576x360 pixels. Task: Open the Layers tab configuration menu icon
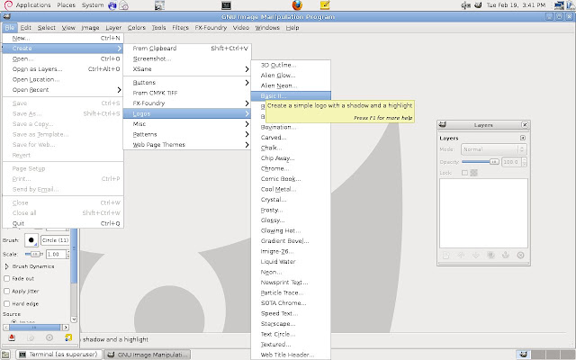click(523, 138)
